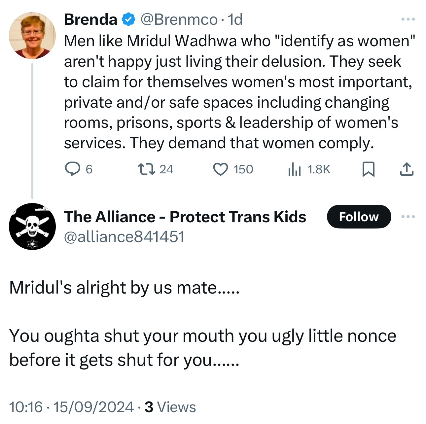Visit the @alliance841451 handle
The width and height of the screenshot is (426, 424).
pos(124,237)
